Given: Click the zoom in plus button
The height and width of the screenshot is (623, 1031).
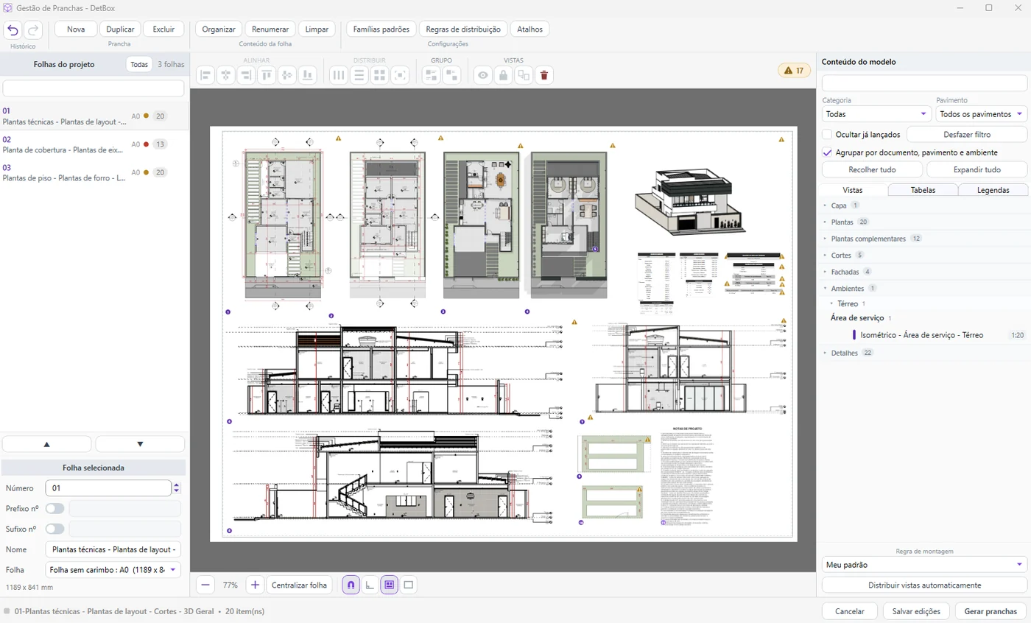Looking at the screenshot, I should tap(255, 585).
